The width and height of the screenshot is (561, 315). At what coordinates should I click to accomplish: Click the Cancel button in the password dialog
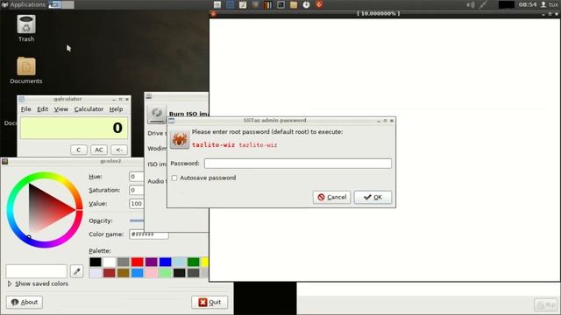331,197
